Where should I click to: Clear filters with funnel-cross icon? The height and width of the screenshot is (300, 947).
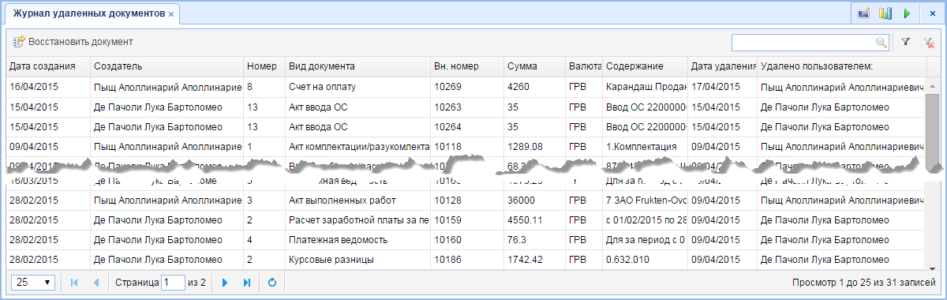tap(930, 43)
